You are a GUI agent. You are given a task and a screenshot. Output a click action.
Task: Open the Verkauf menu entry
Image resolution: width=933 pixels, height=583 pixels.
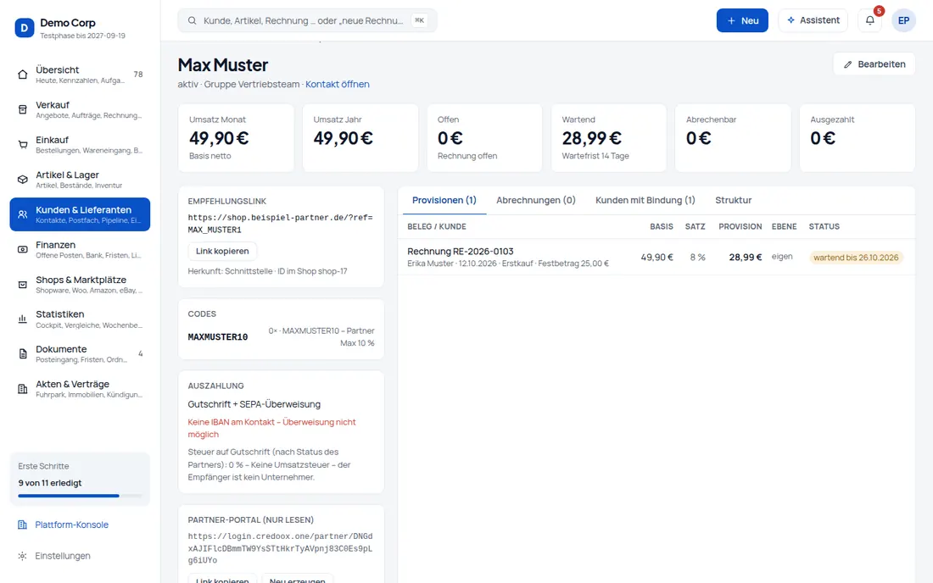pyautogui.click(x=80, y=109)
